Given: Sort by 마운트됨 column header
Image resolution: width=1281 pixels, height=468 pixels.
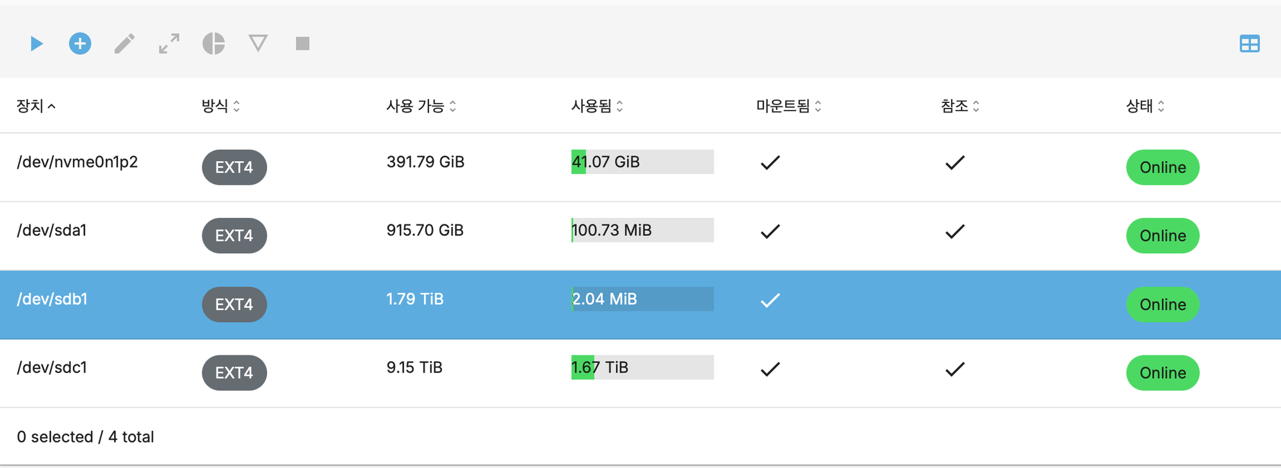Looking at the screenshot, I should click(788, 106).
